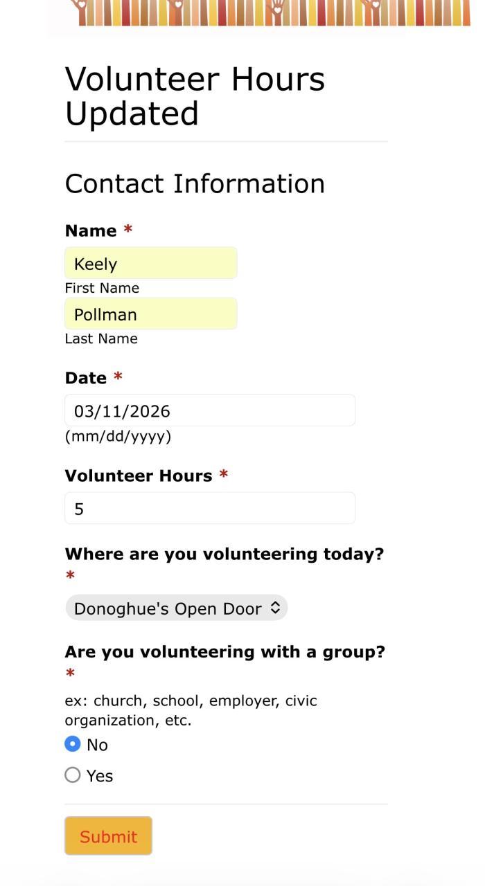This screenshot has width=485, height=886.
Task: Click the First Name field containing Keely
Action: click(x=151, y=264)
